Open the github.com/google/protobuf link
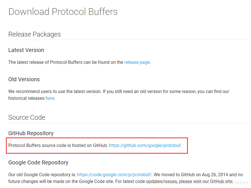This screenshot has height=188, width=251. 145,146
